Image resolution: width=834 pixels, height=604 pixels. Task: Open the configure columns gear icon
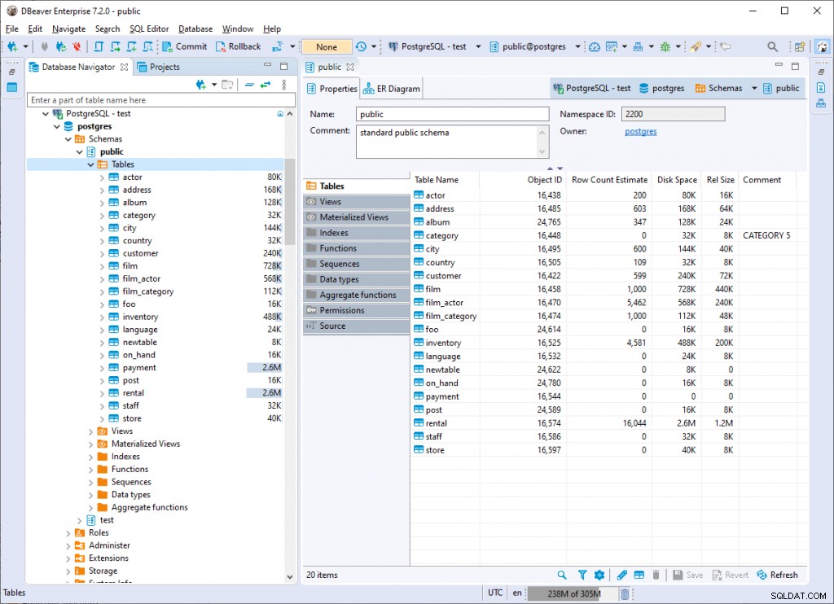click(599, 575)
